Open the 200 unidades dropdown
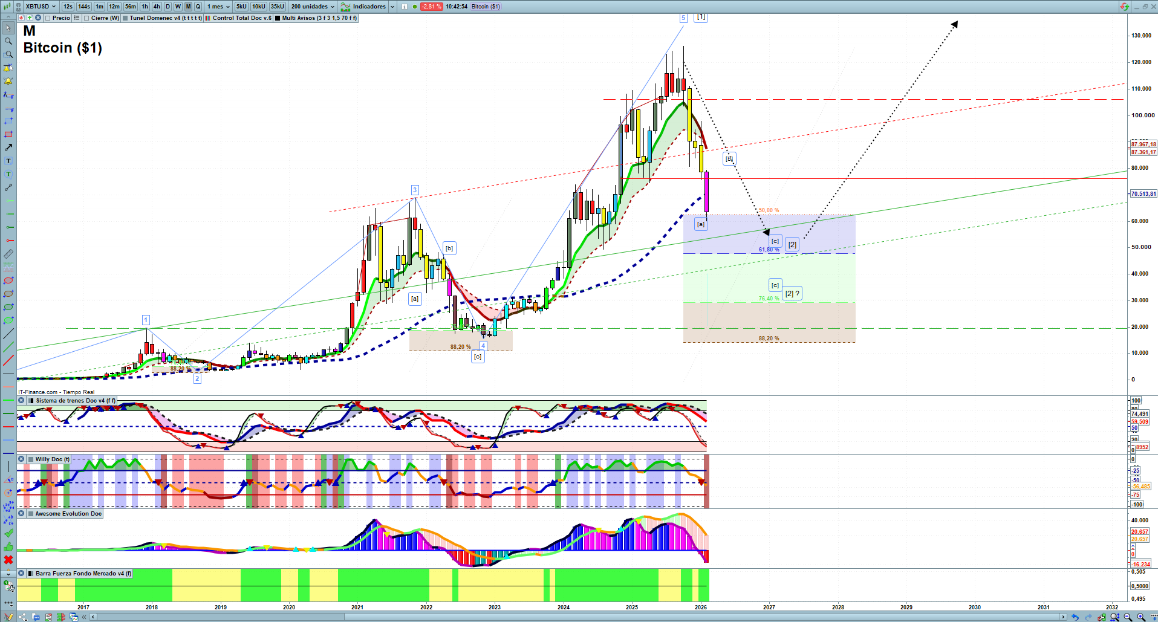Viewport: 1158px width, 622px height. tap(313, 7)
